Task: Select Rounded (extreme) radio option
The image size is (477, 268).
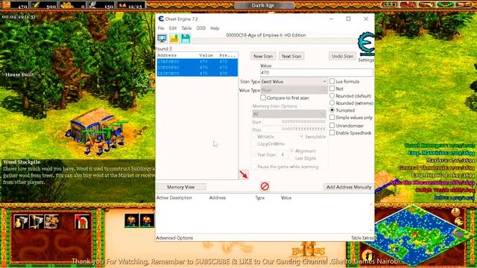Action: pos(332,103)
